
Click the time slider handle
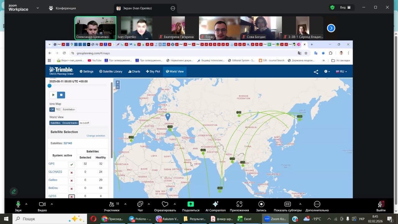click(49, 86)
